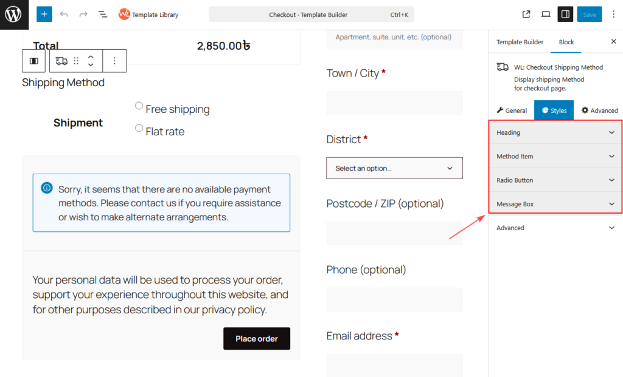
Task: Click the Town / City input field
Action: 394,103
